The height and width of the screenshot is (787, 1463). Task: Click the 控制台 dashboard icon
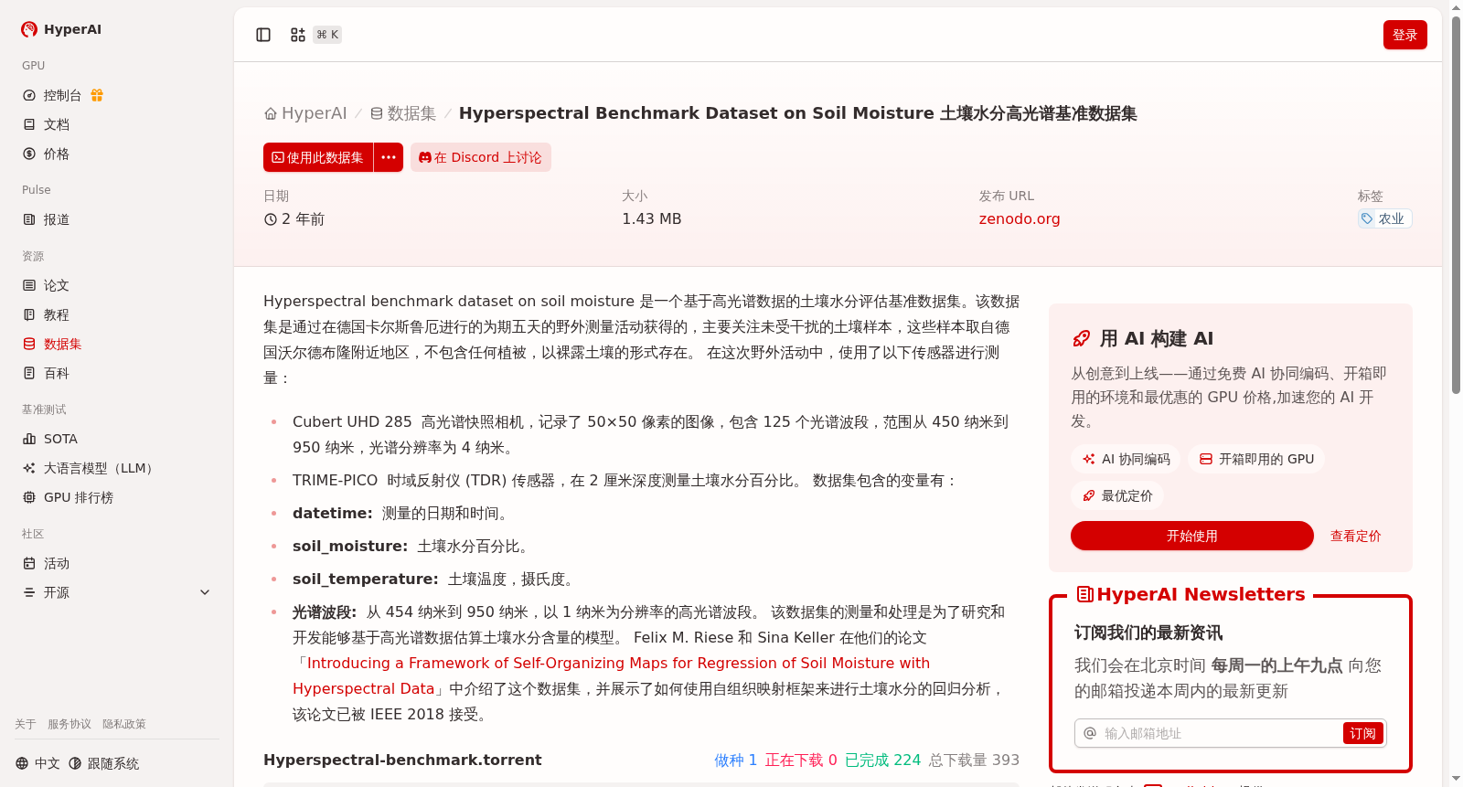pos(29,95)
